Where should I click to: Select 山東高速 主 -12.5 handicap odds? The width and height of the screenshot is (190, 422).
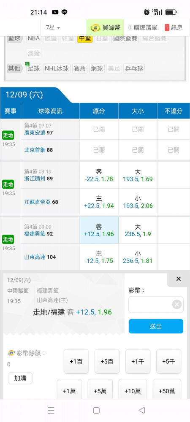tap(99, 257)
